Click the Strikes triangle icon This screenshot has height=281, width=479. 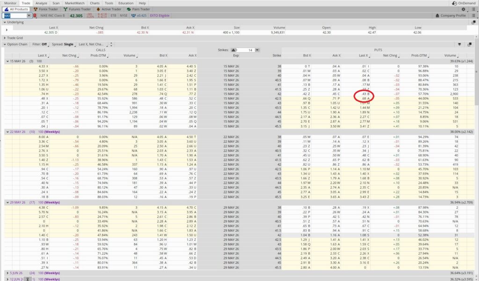click(x=233, y=50)
